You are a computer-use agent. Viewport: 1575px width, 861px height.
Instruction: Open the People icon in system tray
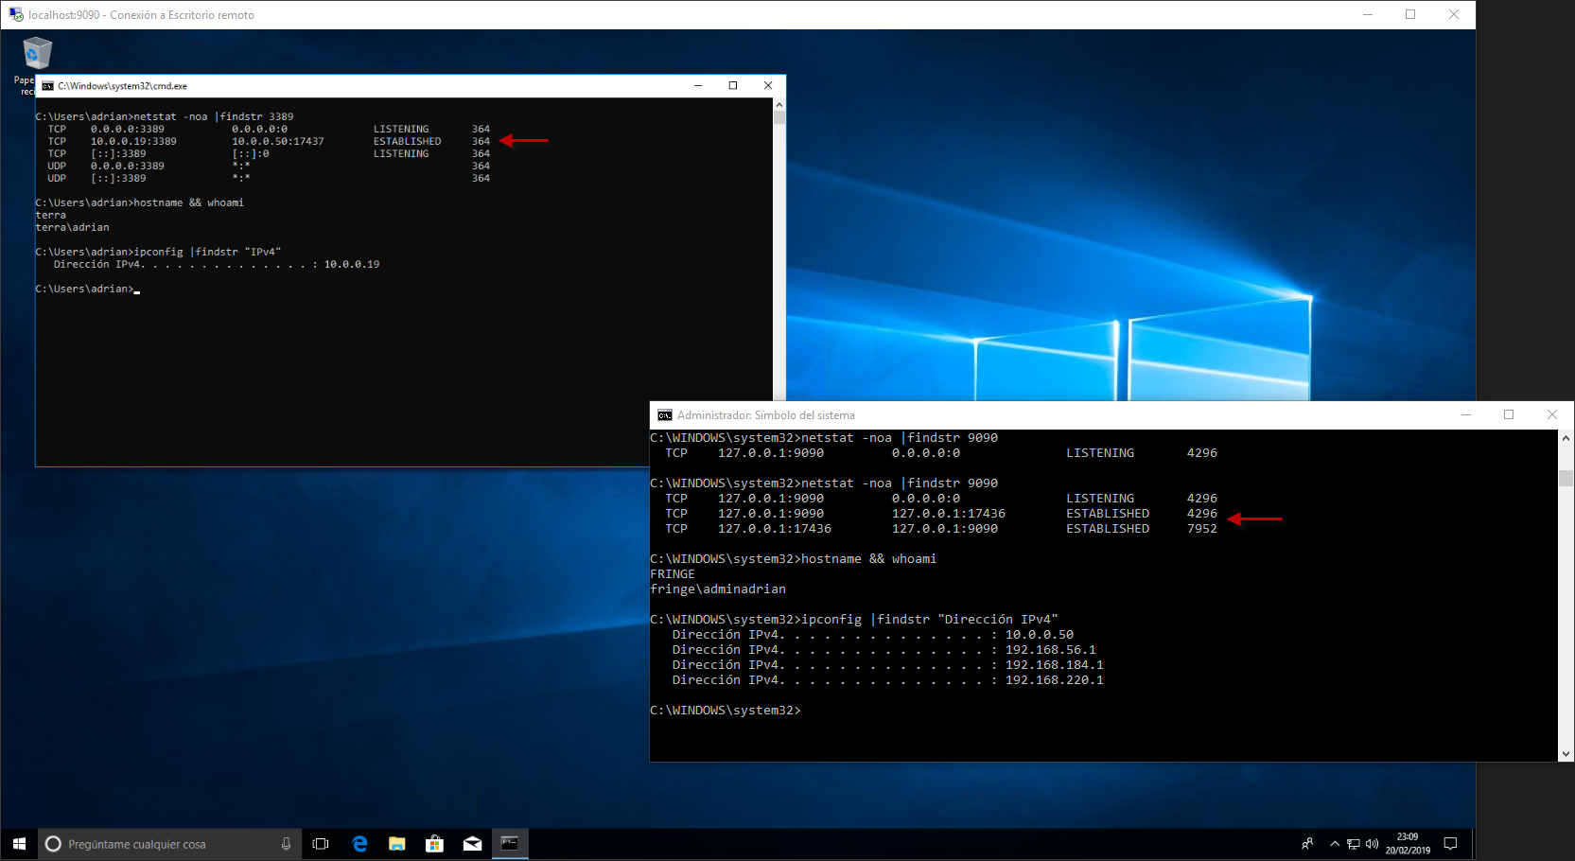[x=1307, y=844]
